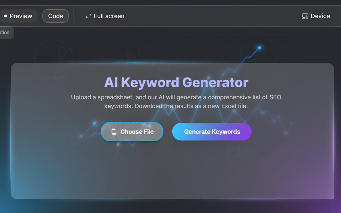Click the Full screen expand icon
Image resolution: width=341 pixels, height=213 pixels.
88,16
